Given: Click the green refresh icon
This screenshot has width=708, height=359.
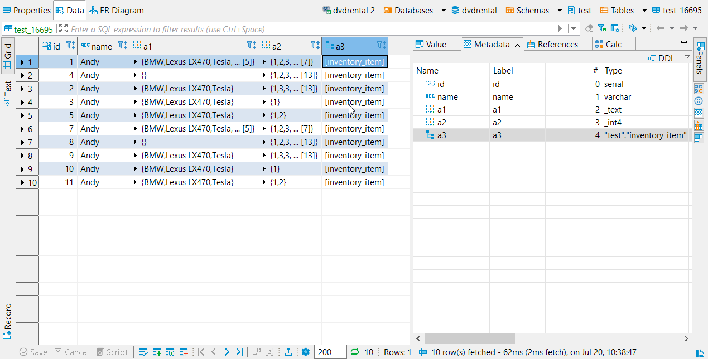Looking at the screenshot, I should 354,352.
